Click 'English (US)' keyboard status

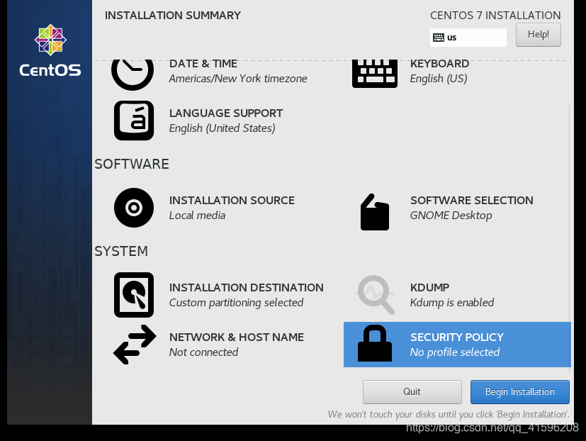439,79
